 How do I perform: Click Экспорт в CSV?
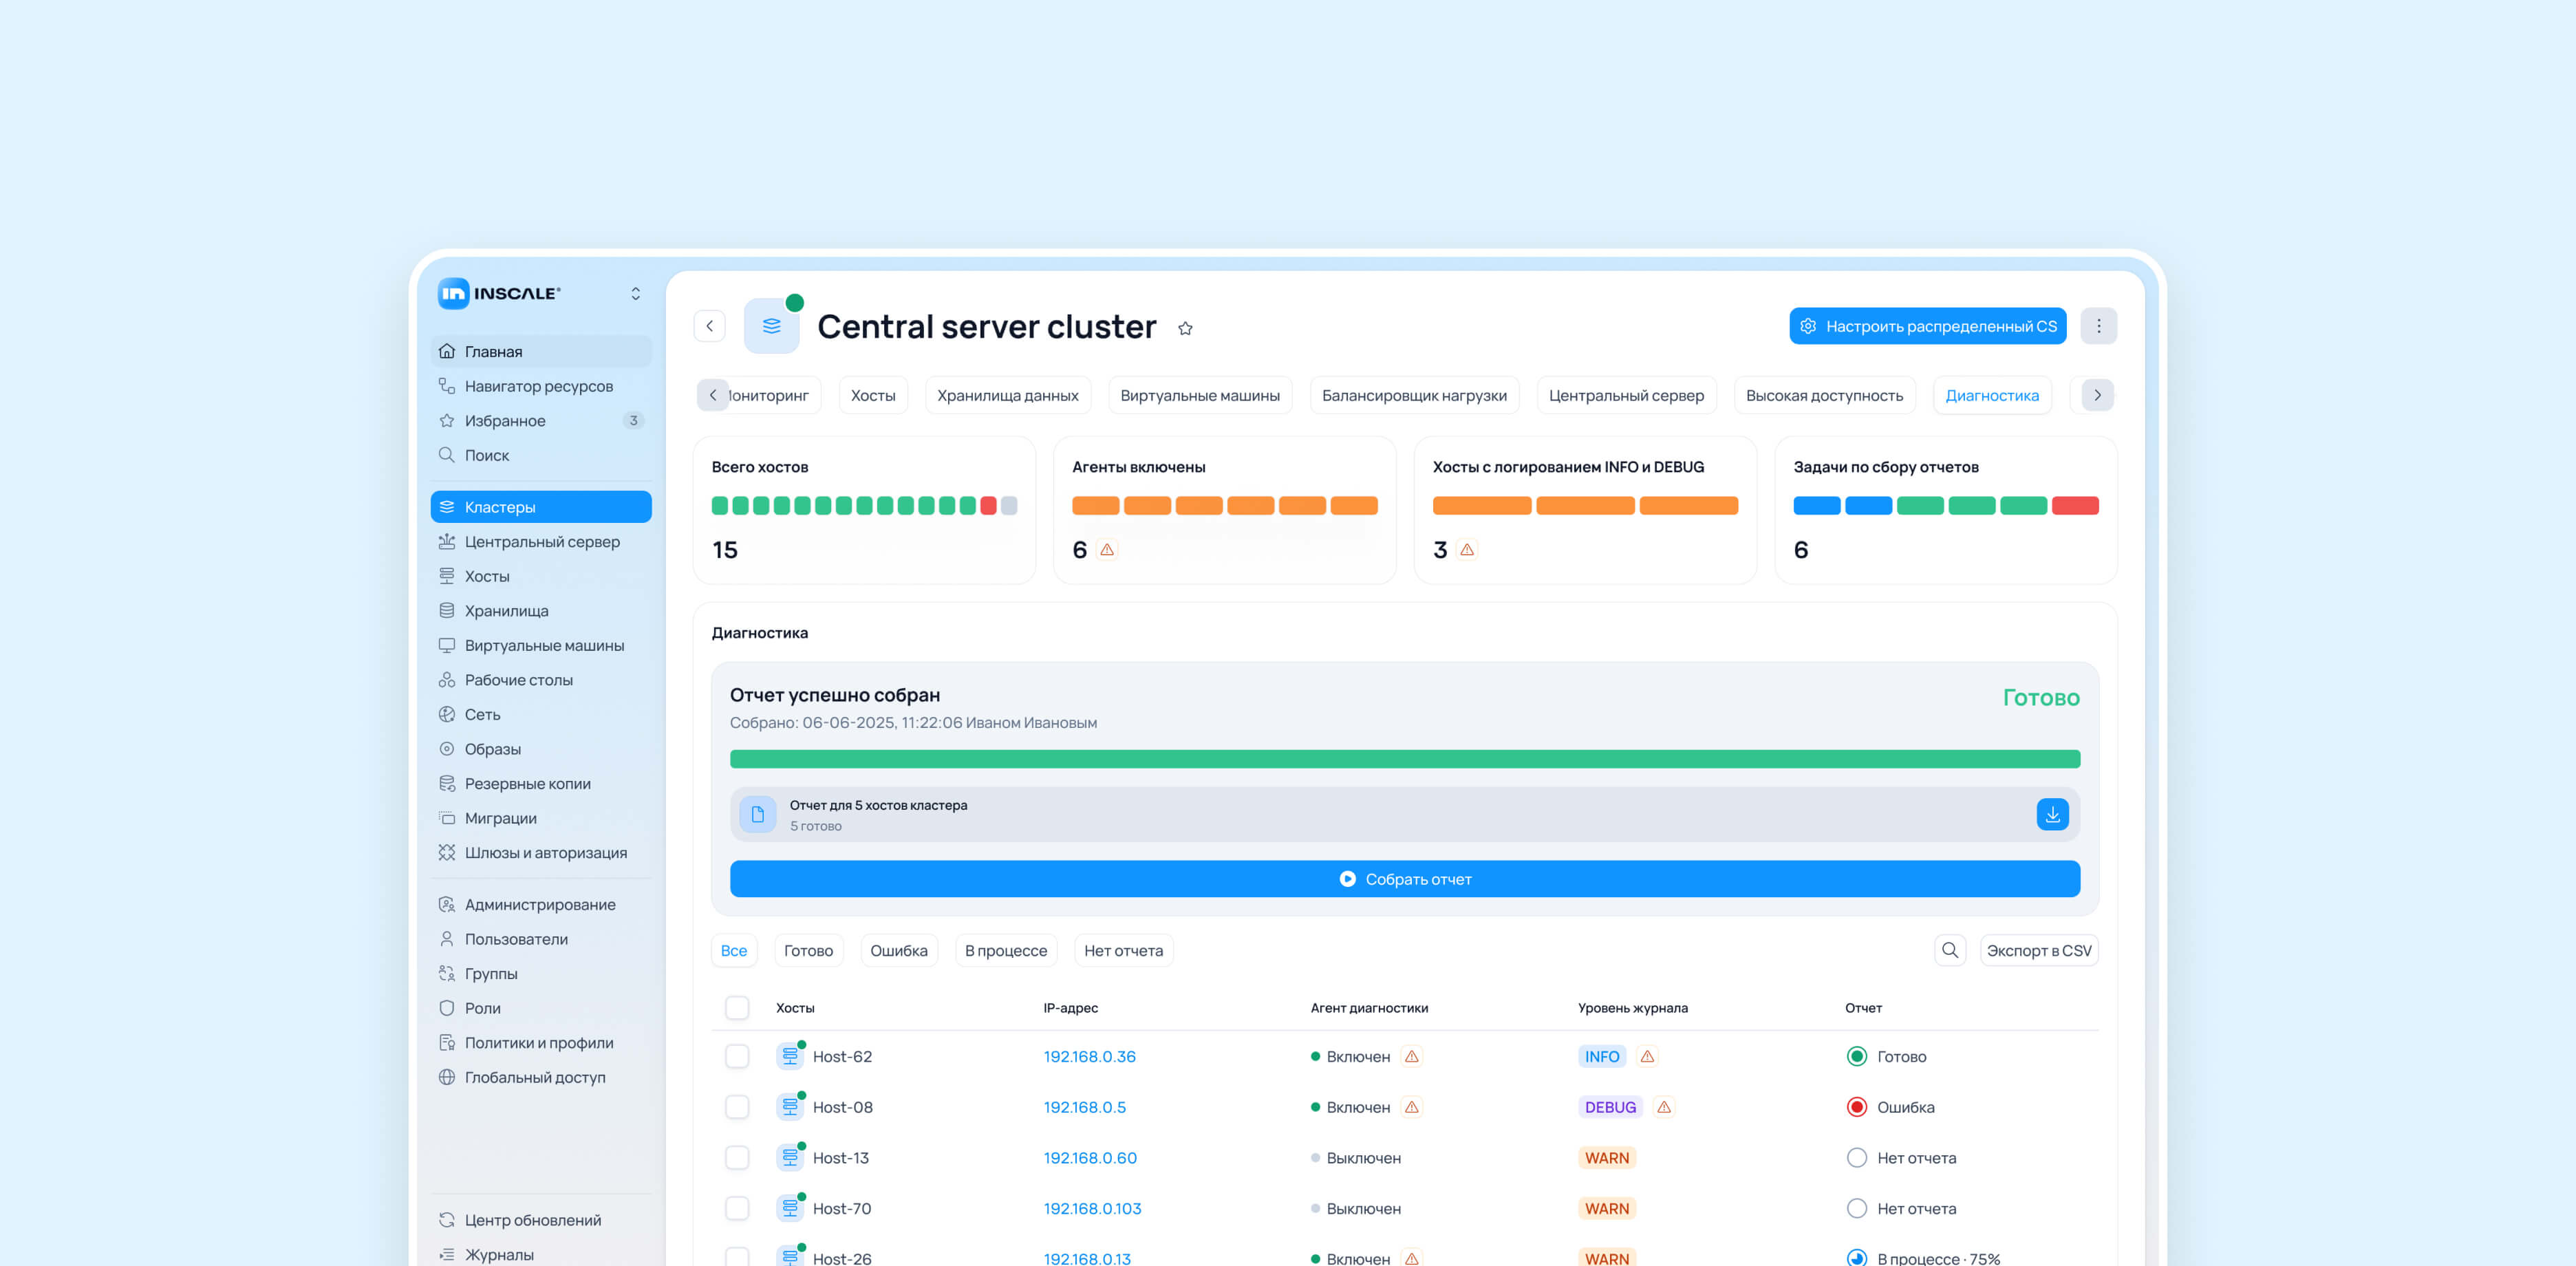pos(2038,950)
